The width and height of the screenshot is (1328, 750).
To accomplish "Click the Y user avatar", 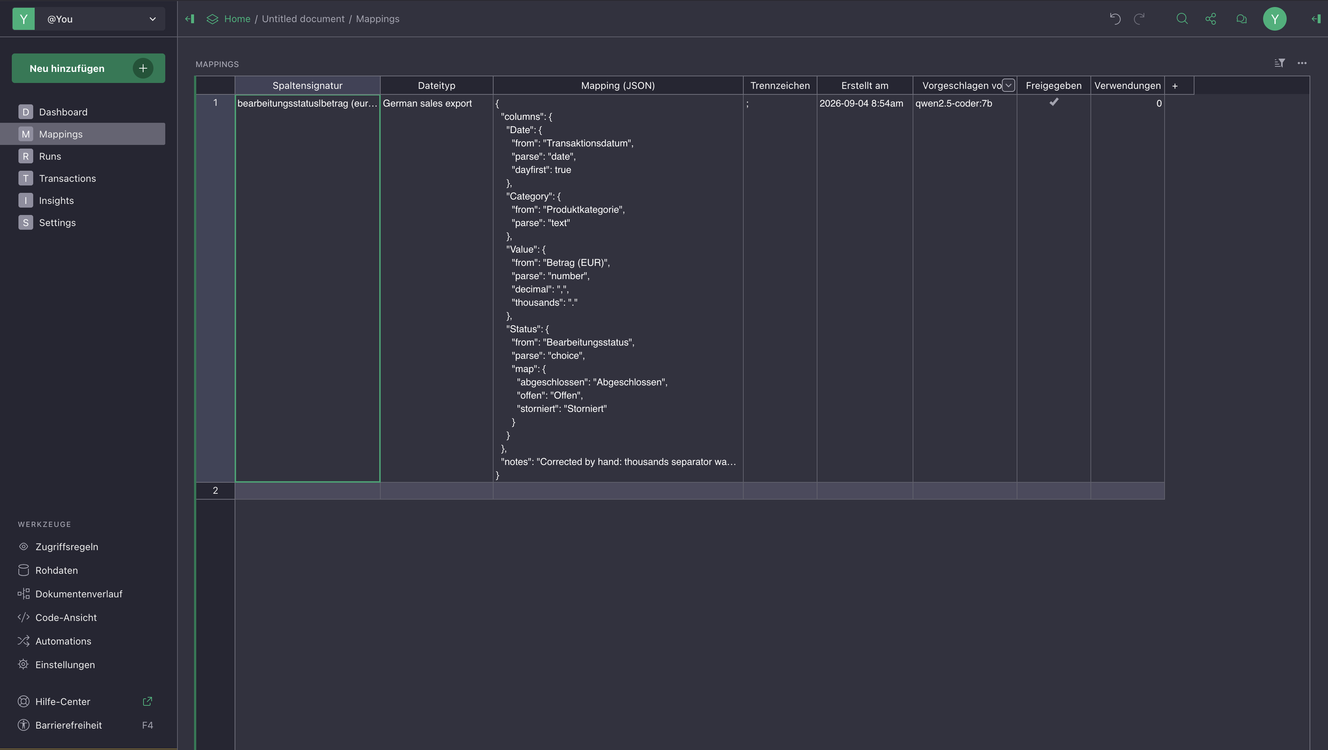I will (1275, 19).
